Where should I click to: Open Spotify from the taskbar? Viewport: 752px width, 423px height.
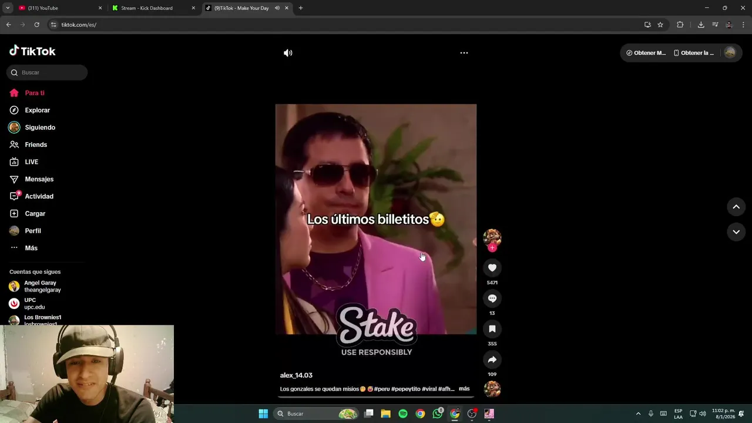(x=403, y=414)
